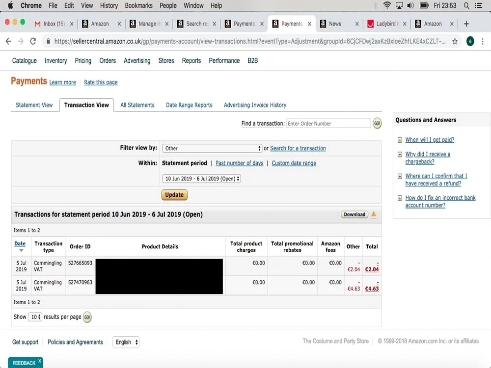
Task: Click the browser address bar URL
Action: [x=249, y=41]
